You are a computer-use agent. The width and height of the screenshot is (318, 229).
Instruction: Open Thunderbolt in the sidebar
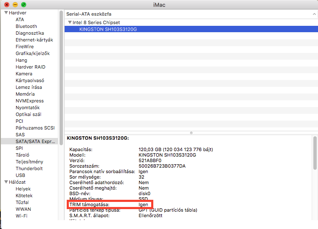[29, 168]
